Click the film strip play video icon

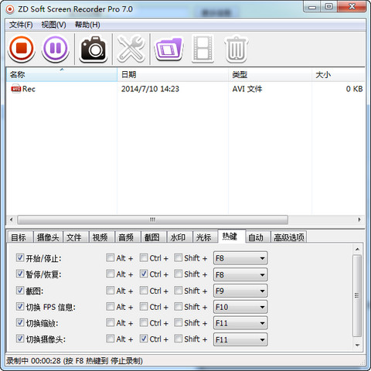click(203, 49)
